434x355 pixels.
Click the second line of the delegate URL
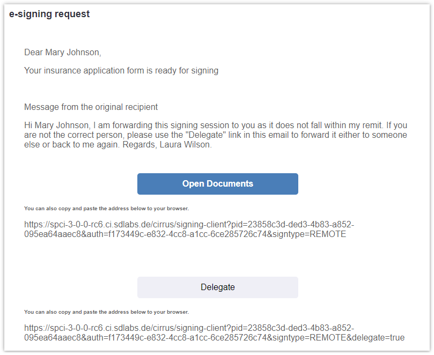coord(215,338)
